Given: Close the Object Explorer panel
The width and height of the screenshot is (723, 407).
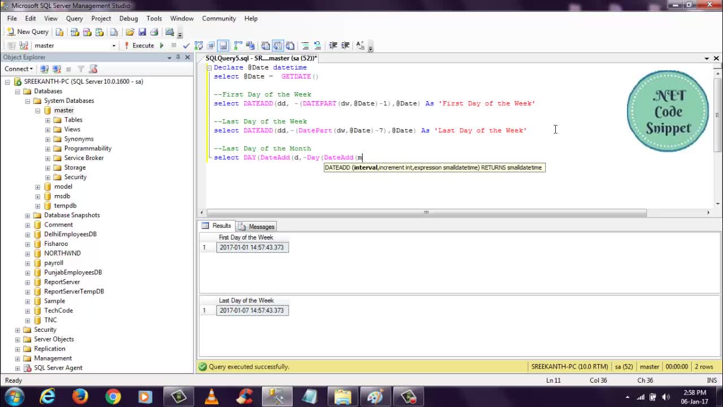Looking at the screenshot, I should [188, 57].
